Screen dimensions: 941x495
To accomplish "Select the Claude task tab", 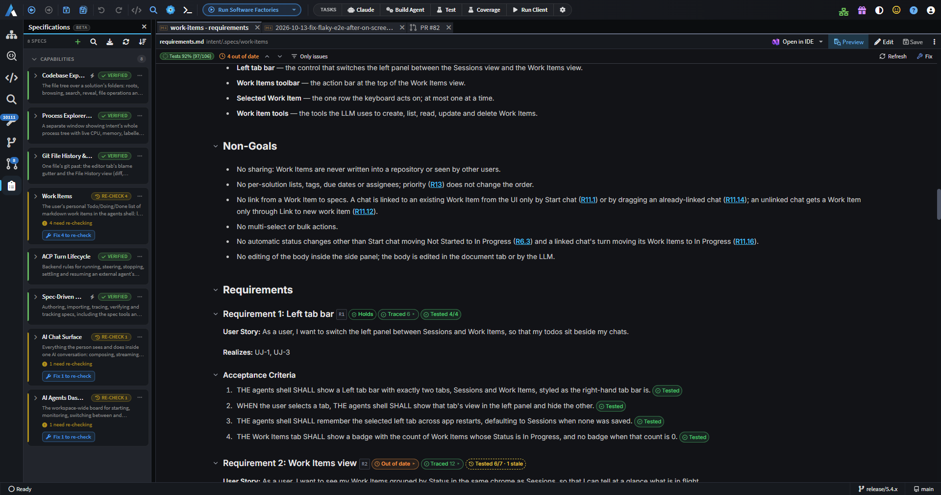I will [x=361, y=10].
